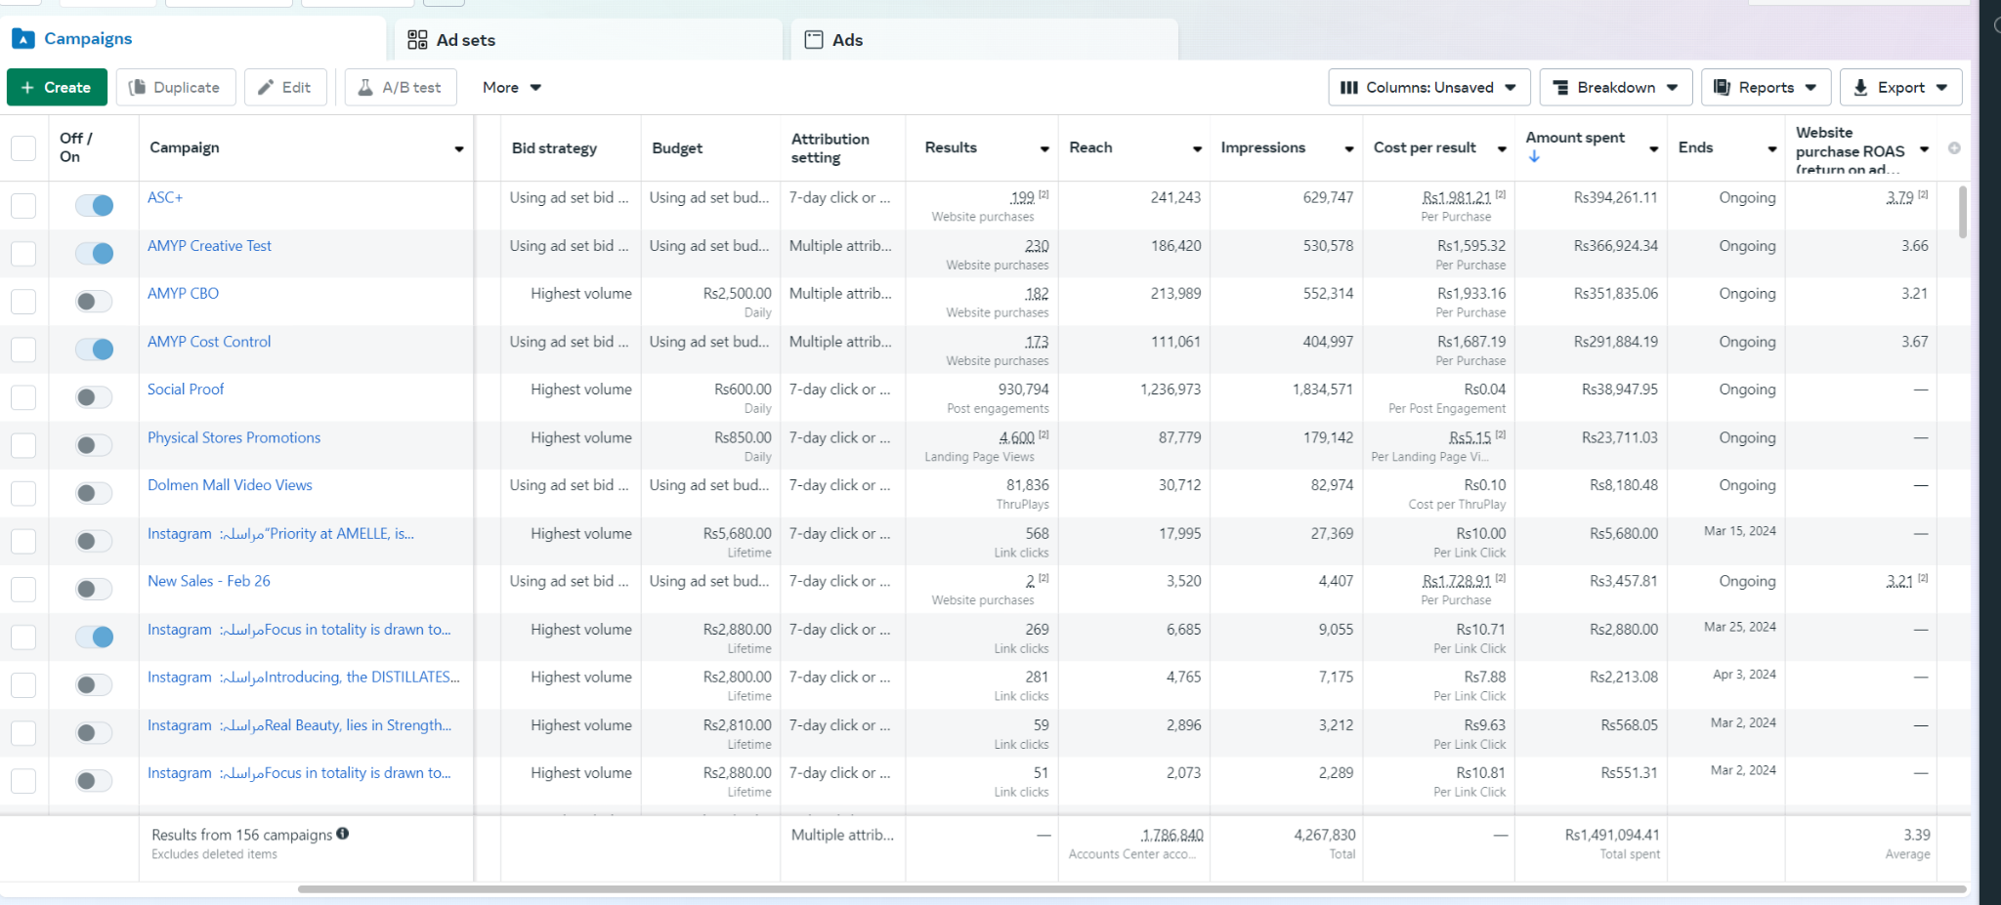Click the green Create button
Viewport: 2001px width, 905px height.
57,87
